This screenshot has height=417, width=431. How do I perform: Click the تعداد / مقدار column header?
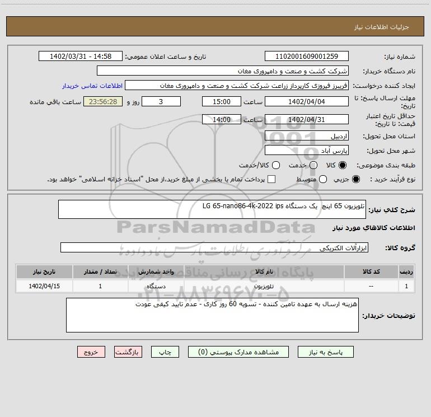(x=100, y=271)
